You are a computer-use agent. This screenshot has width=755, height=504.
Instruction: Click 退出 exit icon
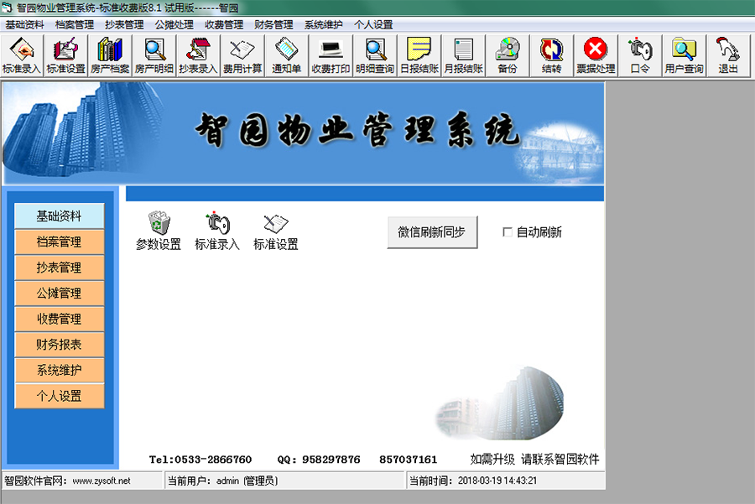(x=728, y=56)
